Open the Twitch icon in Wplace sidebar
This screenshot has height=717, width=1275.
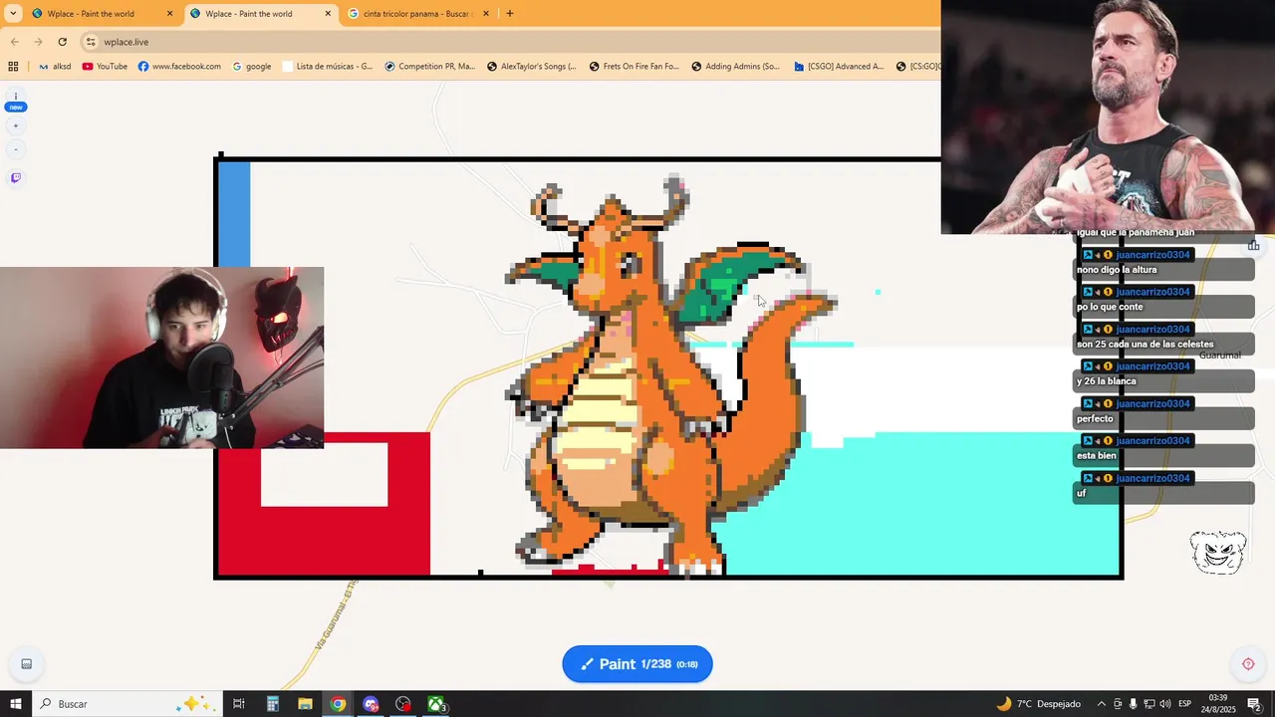point(16,178)
